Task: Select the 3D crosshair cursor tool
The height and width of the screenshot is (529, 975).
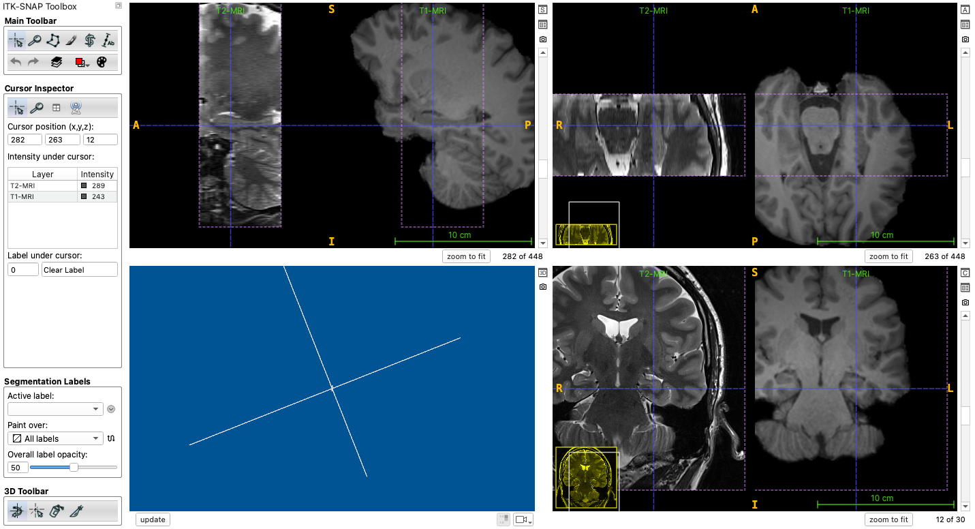Action: [x=37, y=511]
